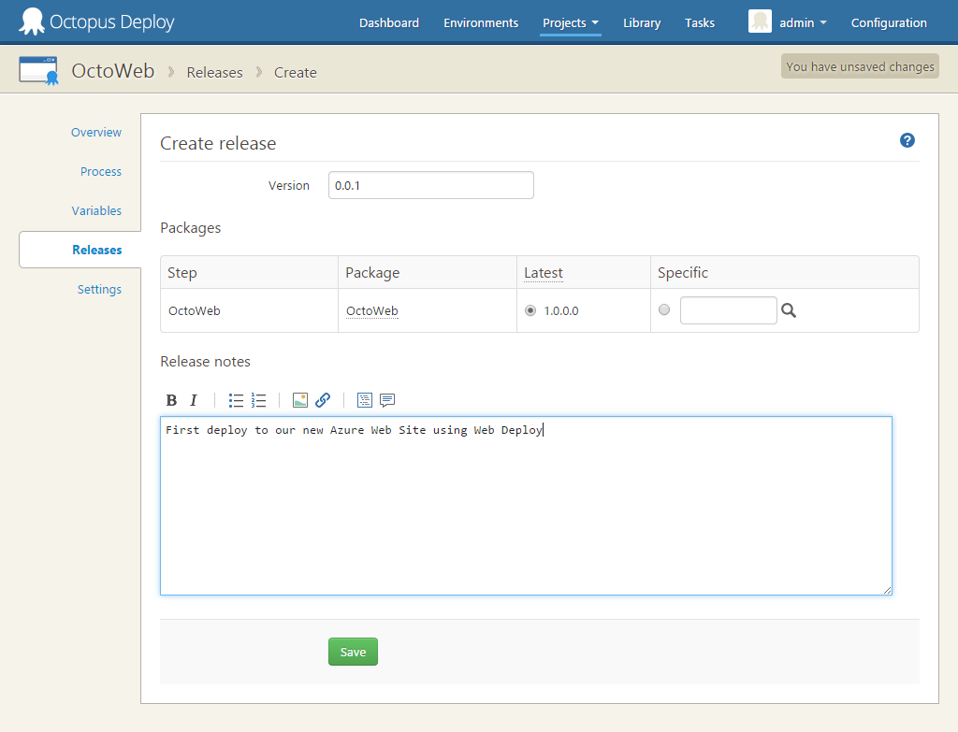
Task: Open the Projects dropdown menu
Action: click(x=571, y=22)
